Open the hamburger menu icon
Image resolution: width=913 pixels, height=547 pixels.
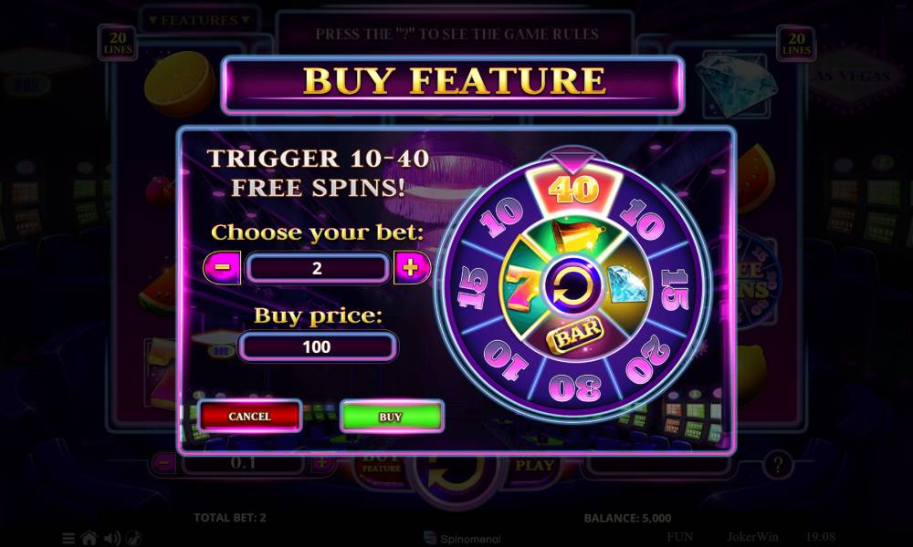point(68,538)
